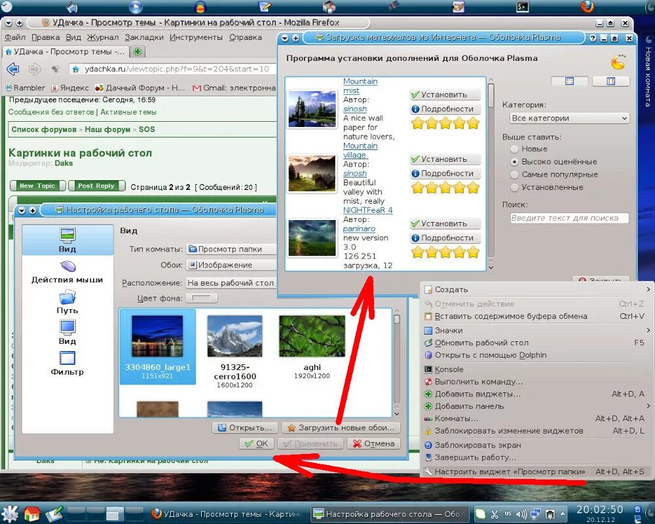Screen dimensions: 655x524
Task: Open volume control in system tray
Action: [521, 514]
